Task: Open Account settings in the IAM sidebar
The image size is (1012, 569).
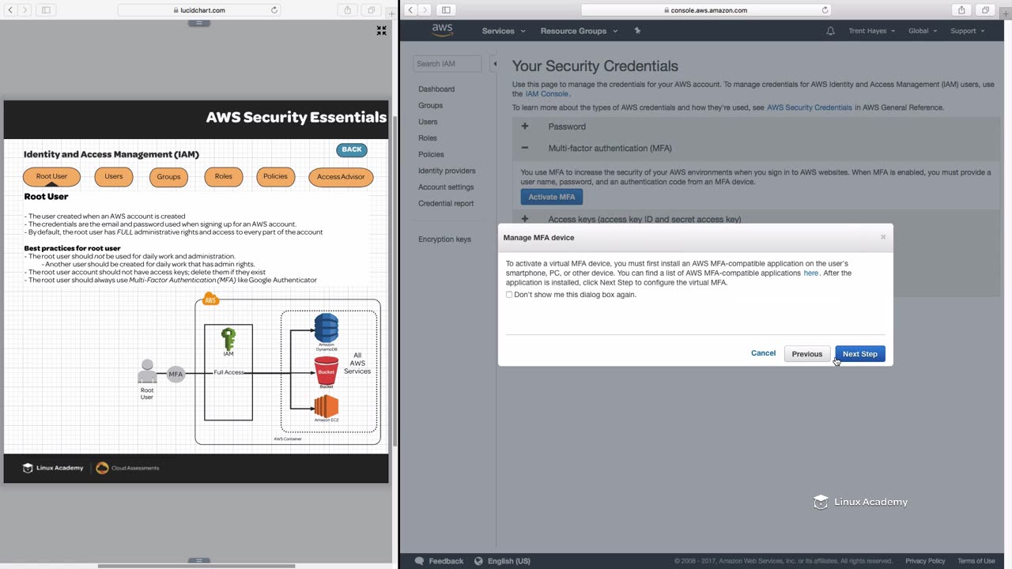Action: coord(446,187)
